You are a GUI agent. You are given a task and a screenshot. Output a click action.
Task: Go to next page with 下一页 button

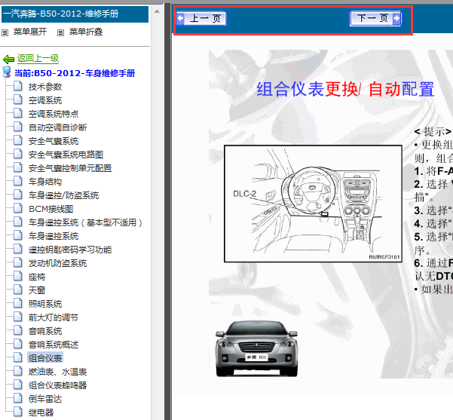click(375, 18)
